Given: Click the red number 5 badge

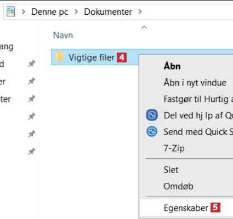Looking at the screenshot, I should (215, 208).
